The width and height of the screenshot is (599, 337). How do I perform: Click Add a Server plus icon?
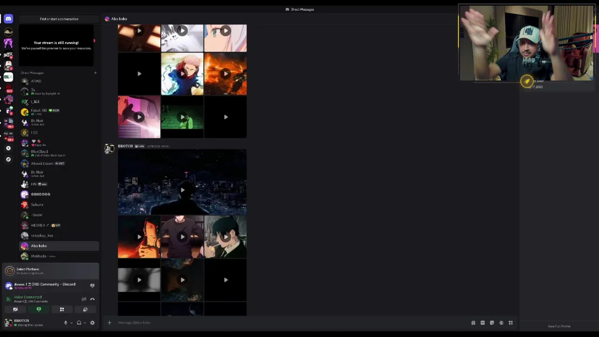tap(8, 148)
